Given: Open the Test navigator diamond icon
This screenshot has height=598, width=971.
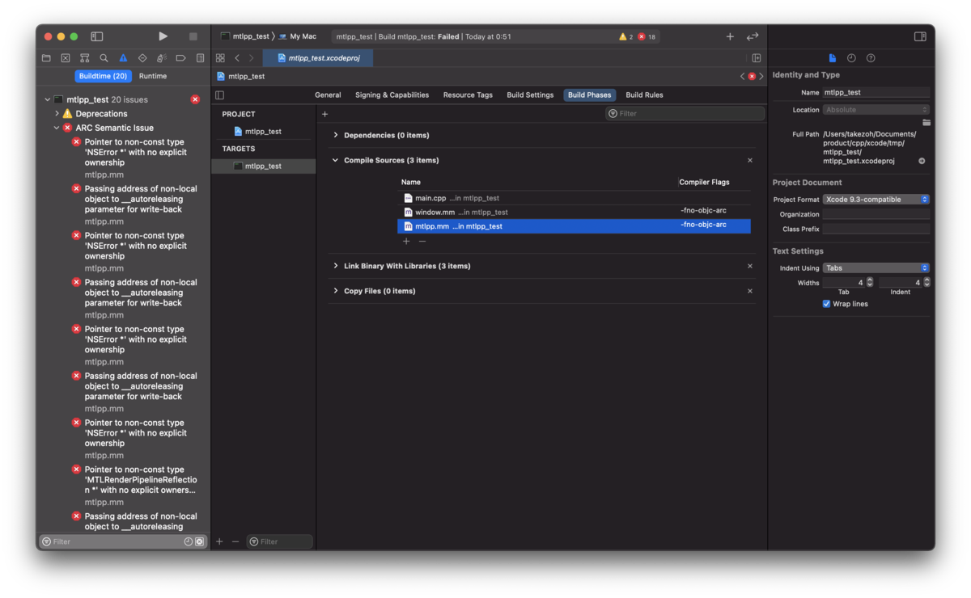Looking at the screenshot, I should pos(142,58).
